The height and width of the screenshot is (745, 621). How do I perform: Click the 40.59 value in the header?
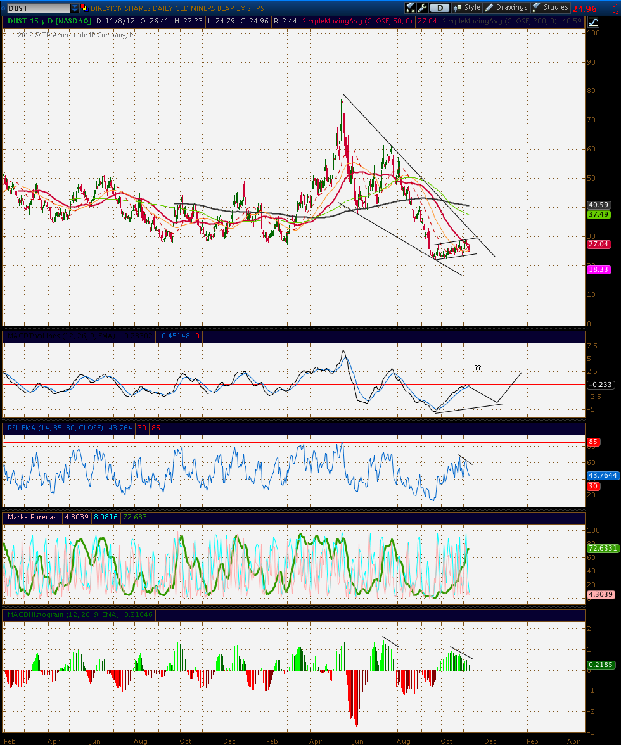coord(572,21)
